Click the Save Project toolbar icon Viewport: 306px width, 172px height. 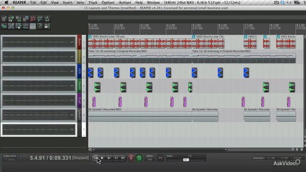(x=18, y=19)
